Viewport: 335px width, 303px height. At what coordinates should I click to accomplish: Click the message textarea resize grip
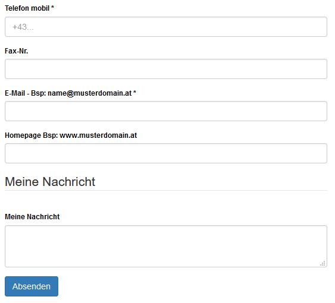[323, 263]
